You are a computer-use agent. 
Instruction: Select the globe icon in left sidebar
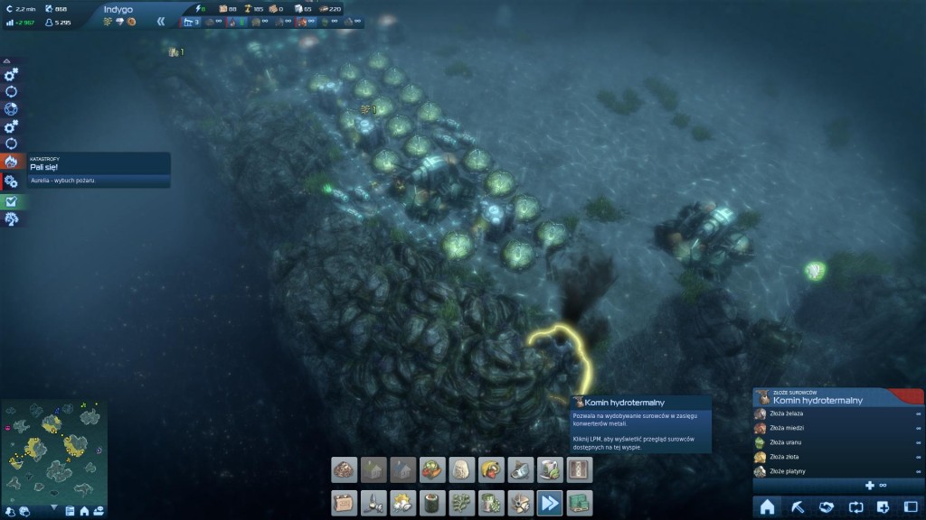click(11, 109)
